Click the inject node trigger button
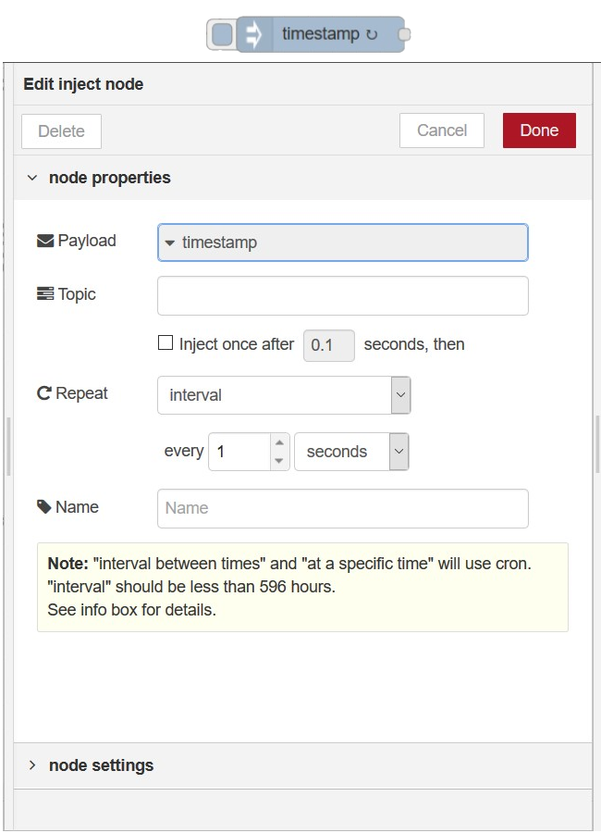 point(222,35)
